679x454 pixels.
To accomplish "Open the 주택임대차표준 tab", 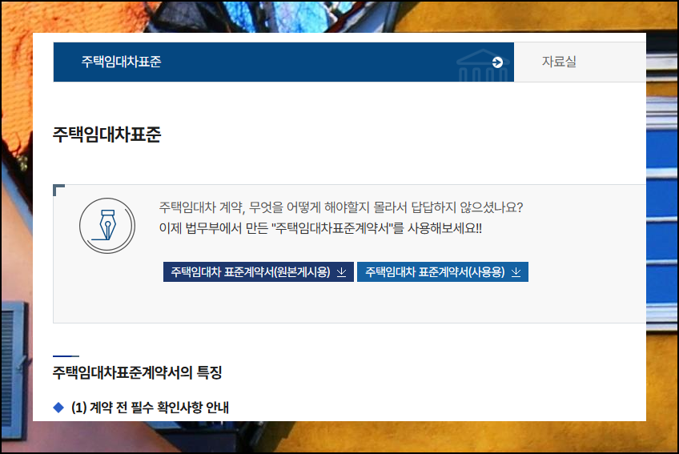I will (x=283, y=62).
